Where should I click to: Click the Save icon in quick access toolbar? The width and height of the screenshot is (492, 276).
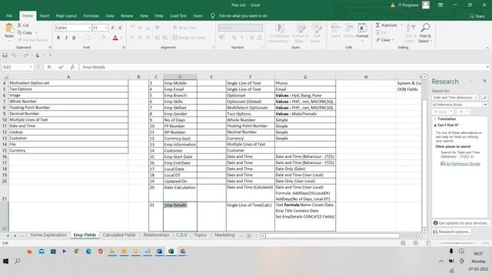(5, 55)
